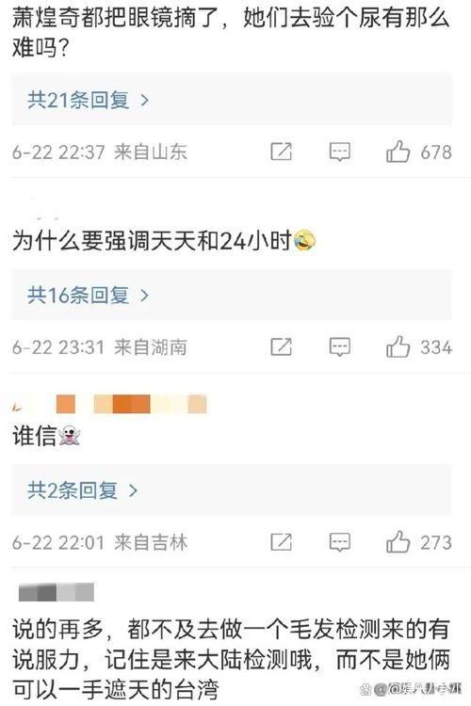
Task: Open reply box for 湖南 comment
Action: tap(339, 347)
